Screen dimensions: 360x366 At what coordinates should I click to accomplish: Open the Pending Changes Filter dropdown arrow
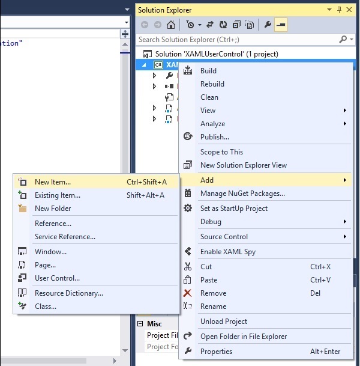(200, 25)
